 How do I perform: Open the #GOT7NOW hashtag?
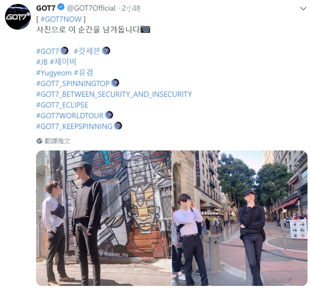point(61,19)
